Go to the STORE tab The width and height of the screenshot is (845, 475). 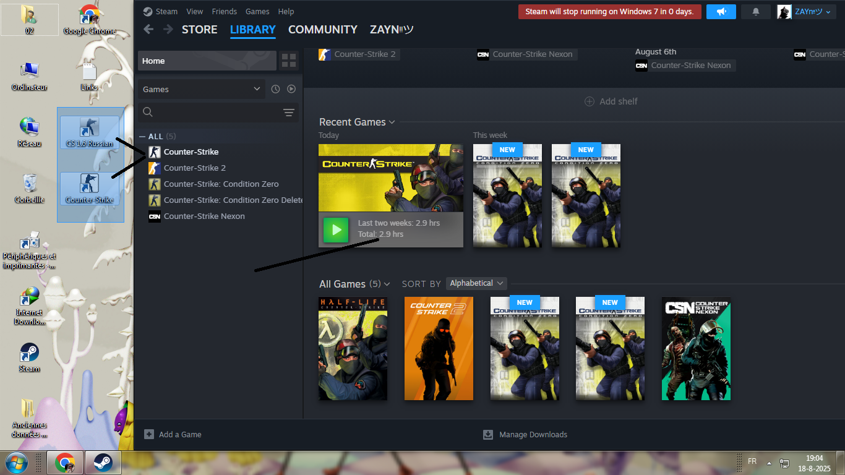click(x=199, y=30)
